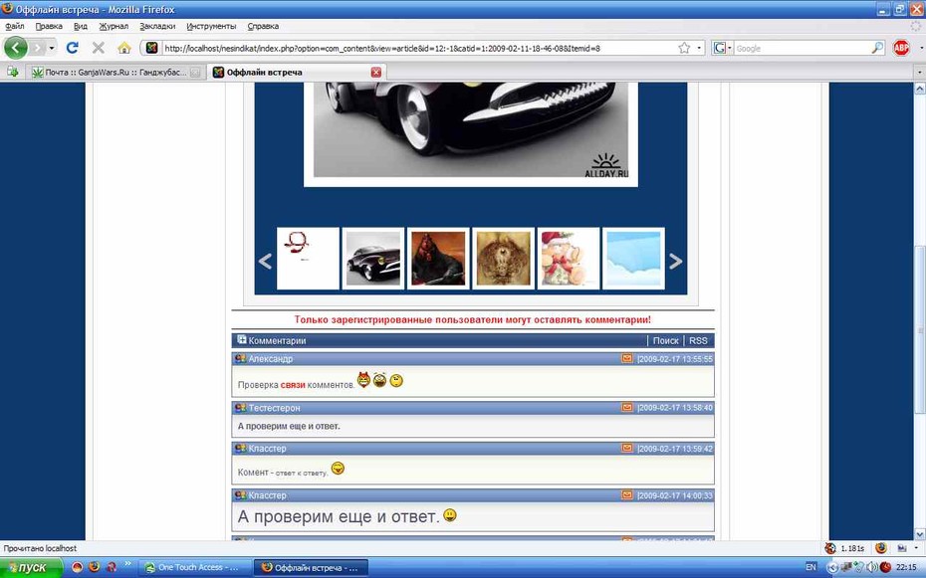Show previous gallery thumbnails with left arrow
The height and width of the screenshot is (578, 926).
coord(265,261)
